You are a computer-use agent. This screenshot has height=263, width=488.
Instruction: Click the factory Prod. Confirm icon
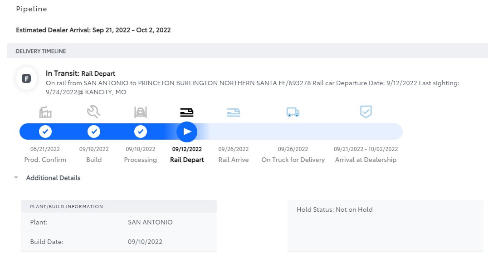click(45, 112)
